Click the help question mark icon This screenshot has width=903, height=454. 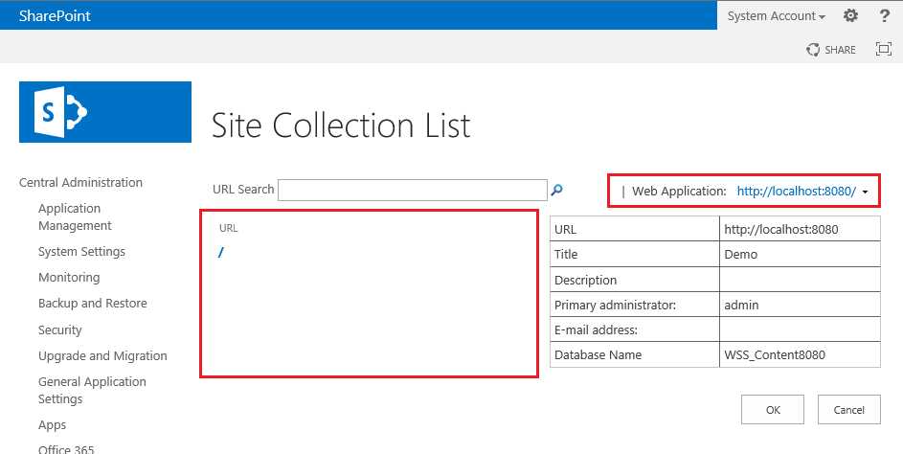[885, 15]
